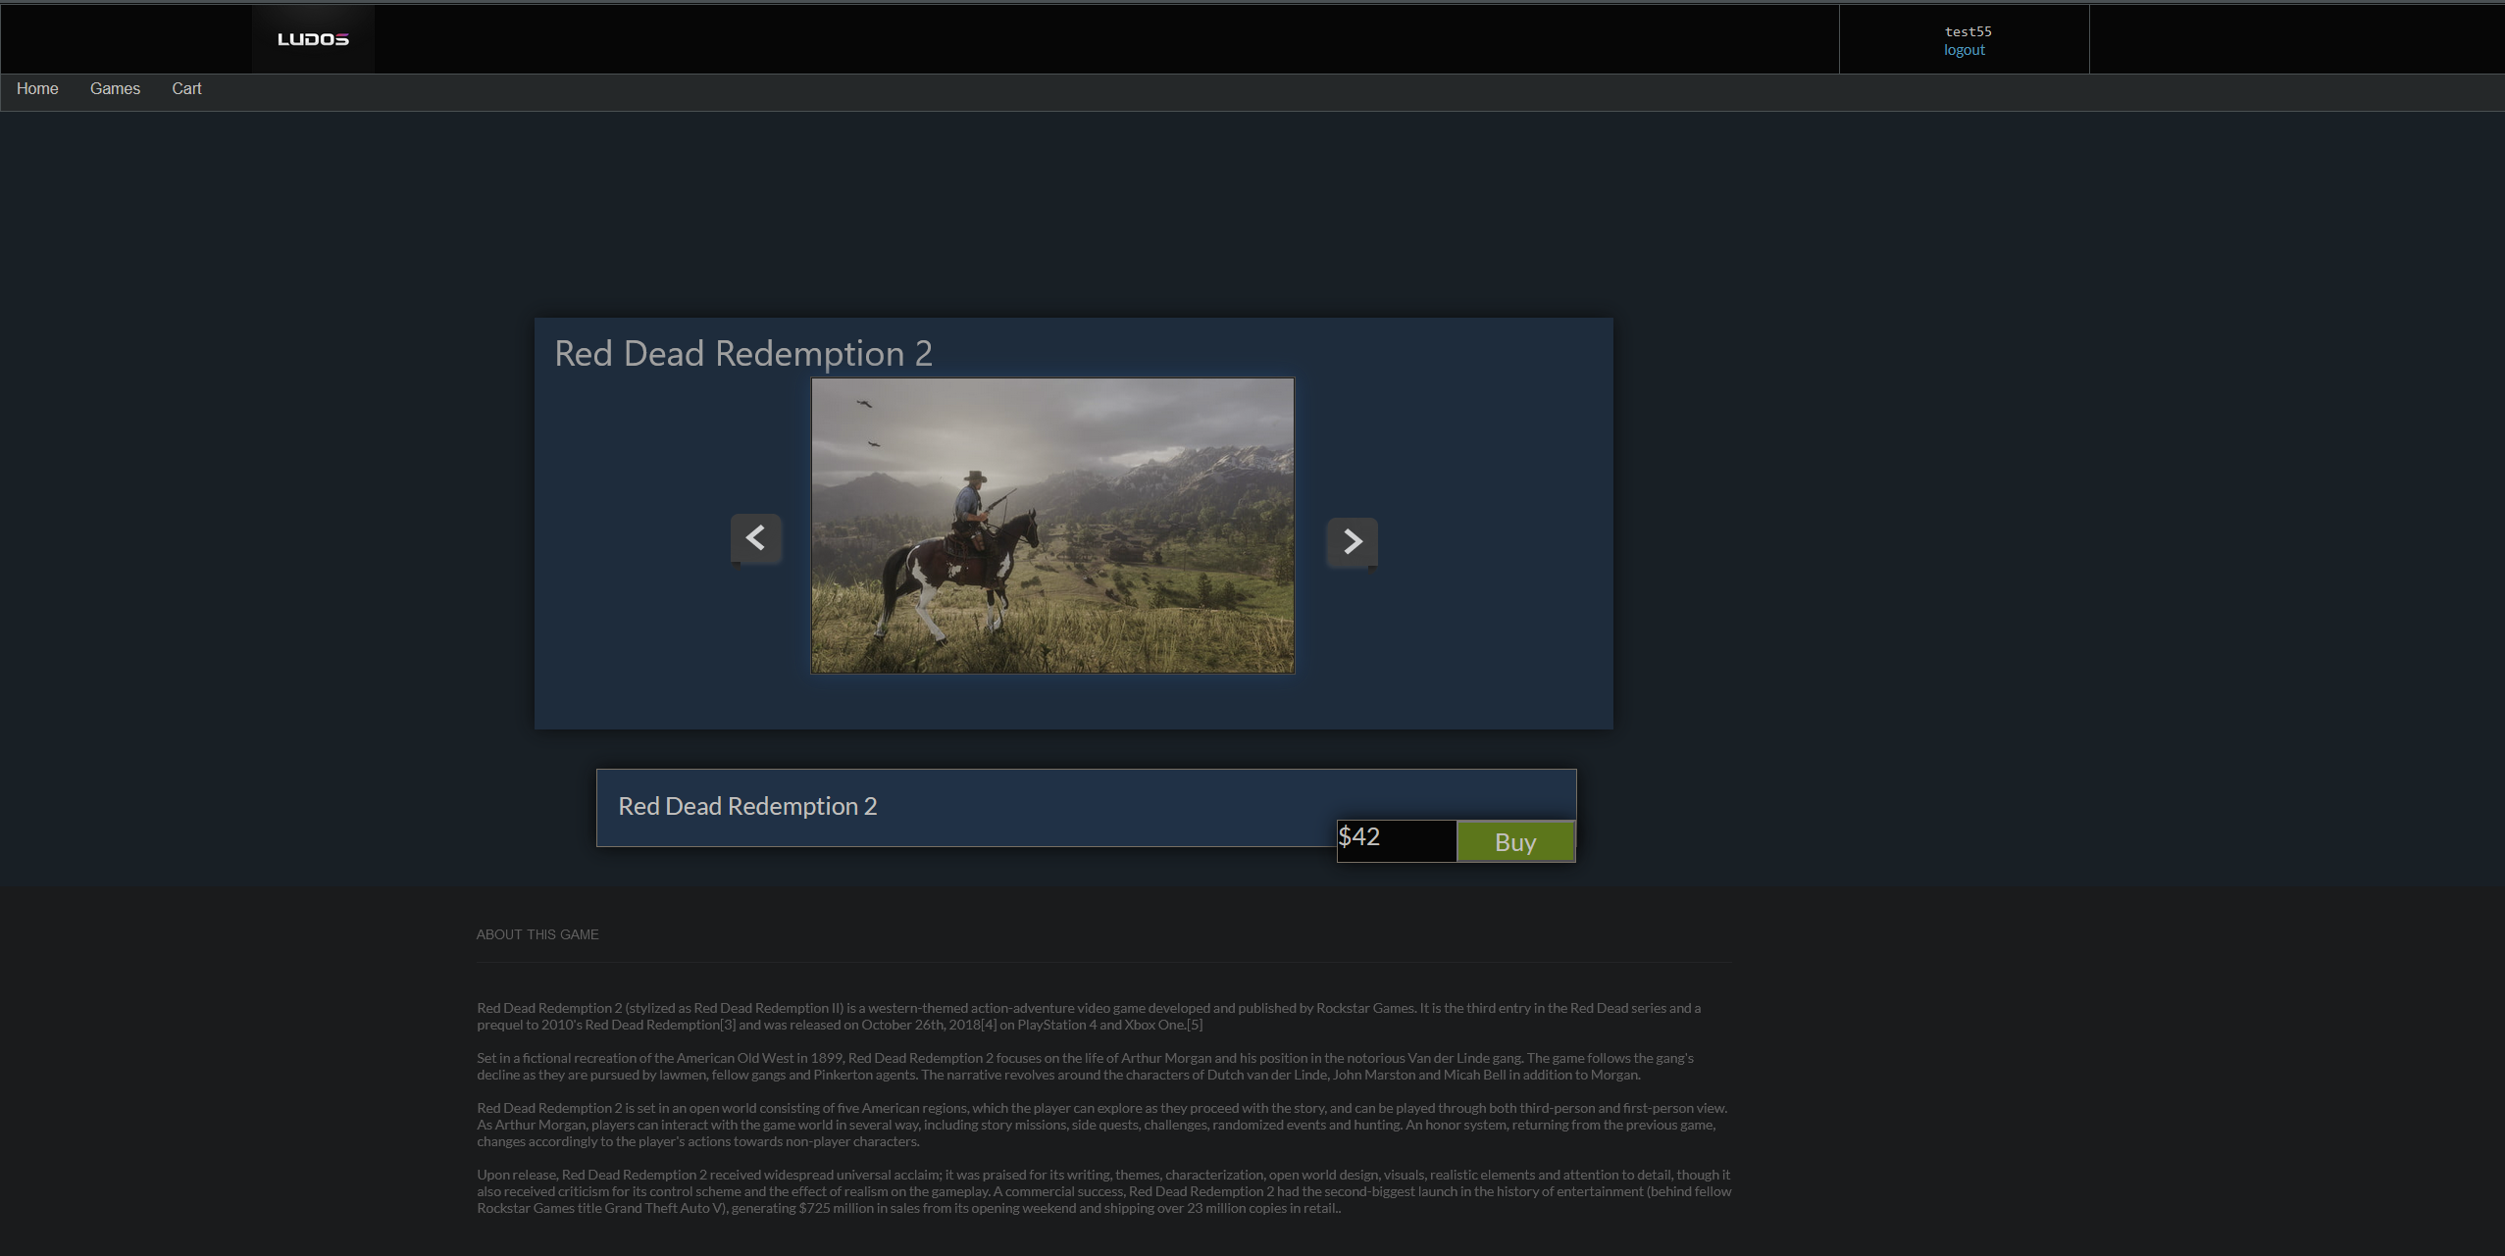Click the paragraph mentioning 'five American regions'

(x=1102, y=1125)
